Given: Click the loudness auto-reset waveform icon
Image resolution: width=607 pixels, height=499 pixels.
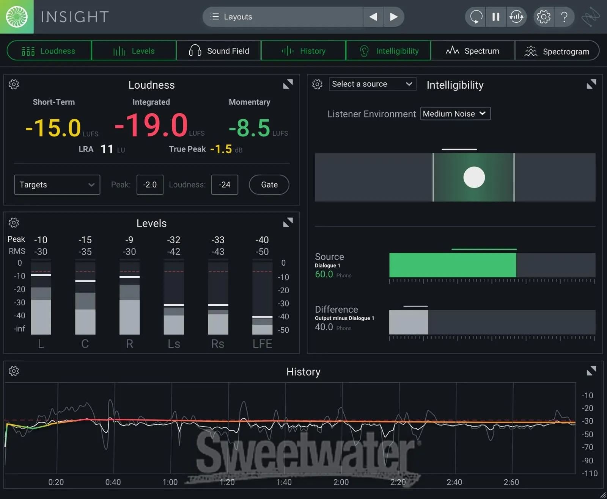Looking at the screenshot, I should [x=516, y=17].
